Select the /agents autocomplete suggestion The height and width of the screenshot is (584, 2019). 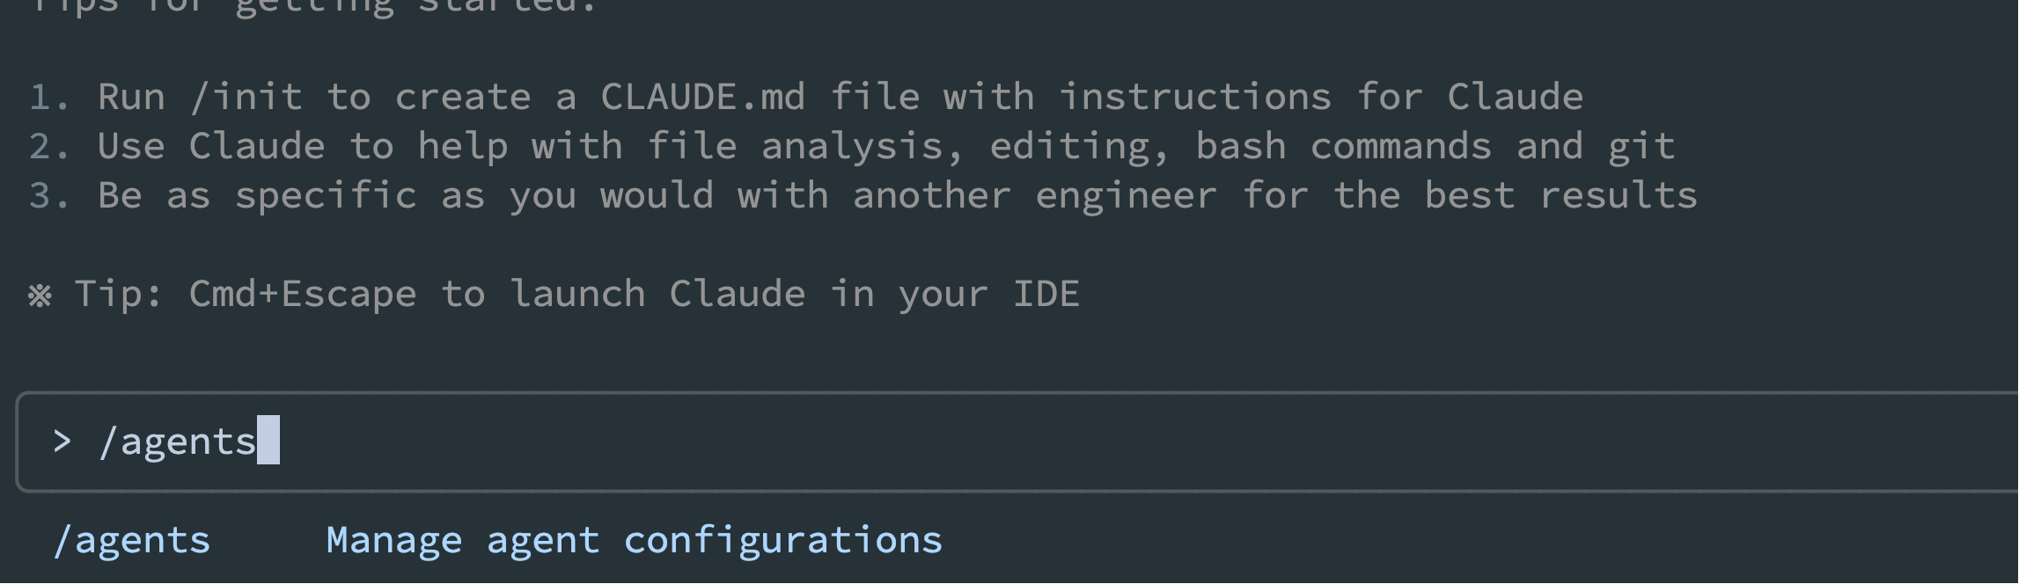(x=132, y=540)
